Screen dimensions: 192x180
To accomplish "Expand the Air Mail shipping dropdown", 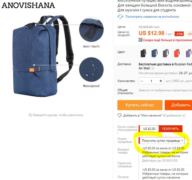I will coord(153,68).
